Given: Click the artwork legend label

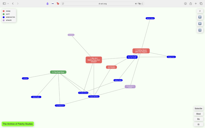Looking at the screenshot, I should (x=9, y=20).
